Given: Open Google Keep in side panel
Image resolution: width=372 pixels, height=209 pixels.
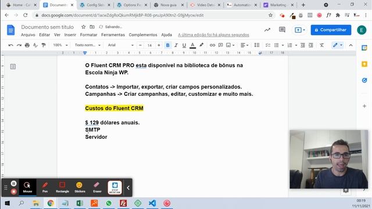Looking at the screenshot, I should pos(364,64).
